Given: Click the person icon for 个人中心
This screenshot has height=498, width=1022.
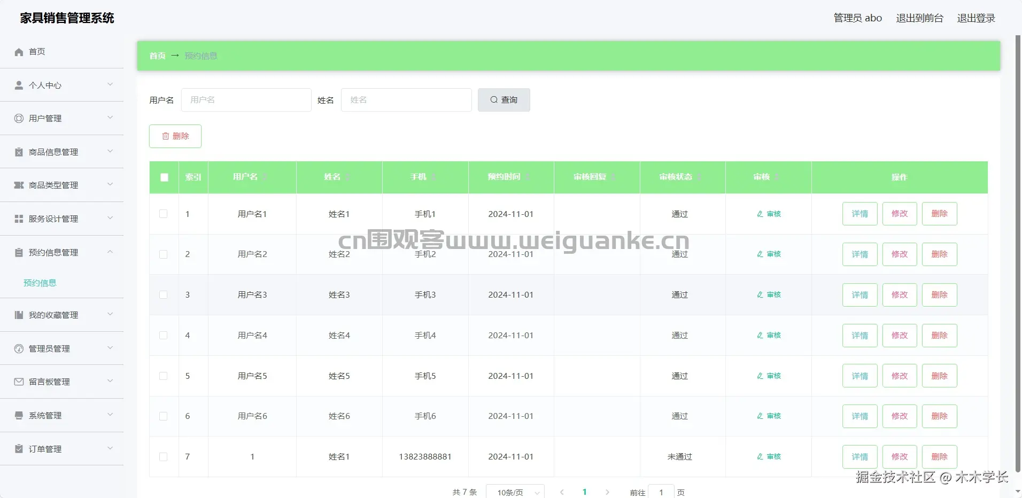Looking at the screenshot, I should tap(19, 85).
